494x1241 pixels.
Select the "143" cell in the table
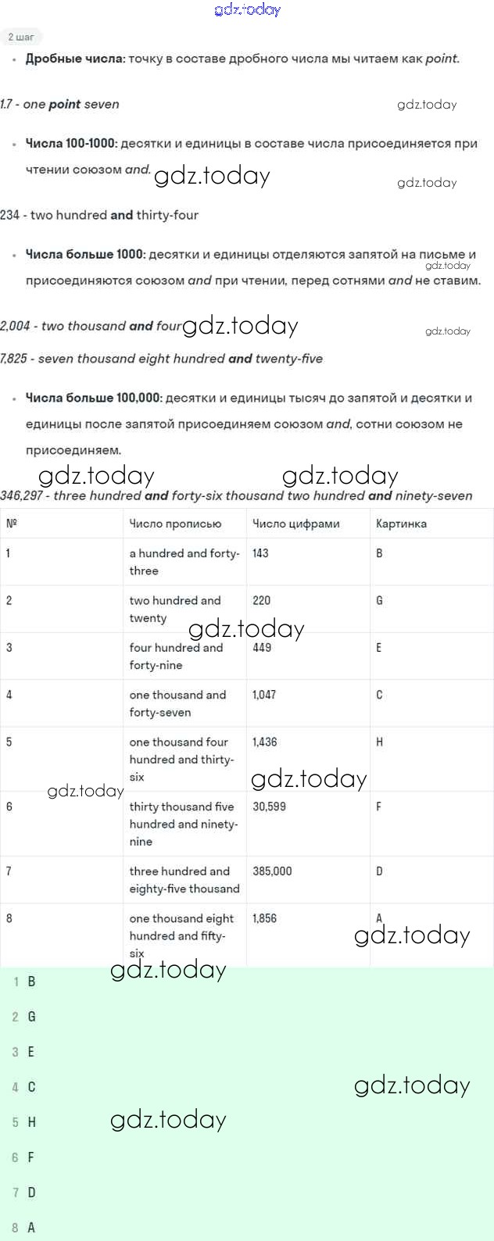[261, 553]
